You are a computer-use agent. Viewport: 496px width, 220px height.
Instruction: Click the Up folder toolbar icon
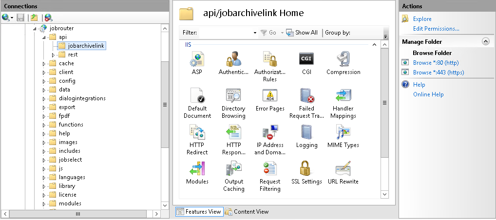click(34, 18)
